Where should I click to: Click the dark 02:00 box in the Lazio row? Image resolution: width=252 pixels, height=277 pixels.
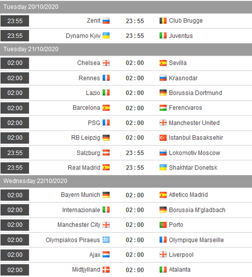coord(15,93)
